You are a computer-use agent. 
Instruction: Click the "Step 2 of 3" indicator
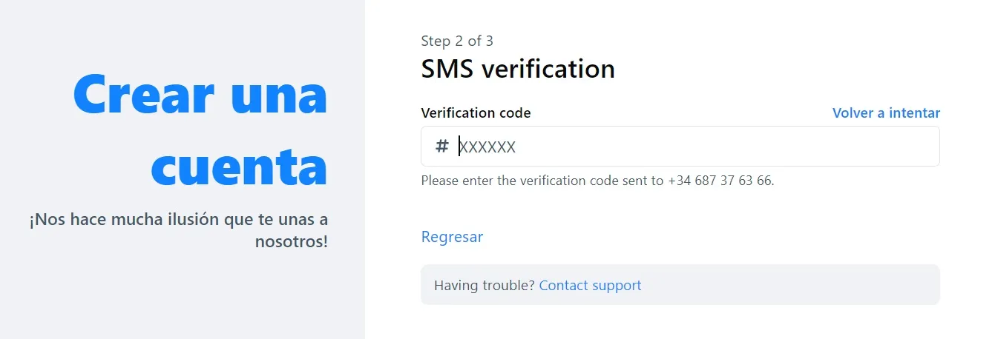pyautogui.click(x=457, y=41)
